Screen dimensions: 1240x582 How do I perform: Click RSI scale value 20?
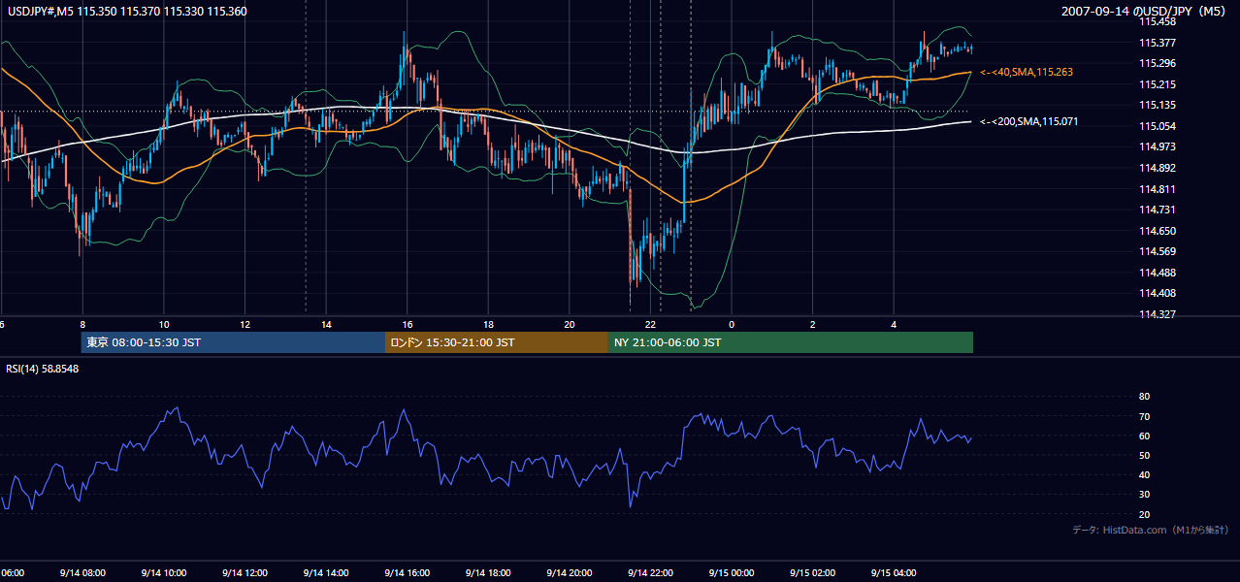[x=1144, y=514]
